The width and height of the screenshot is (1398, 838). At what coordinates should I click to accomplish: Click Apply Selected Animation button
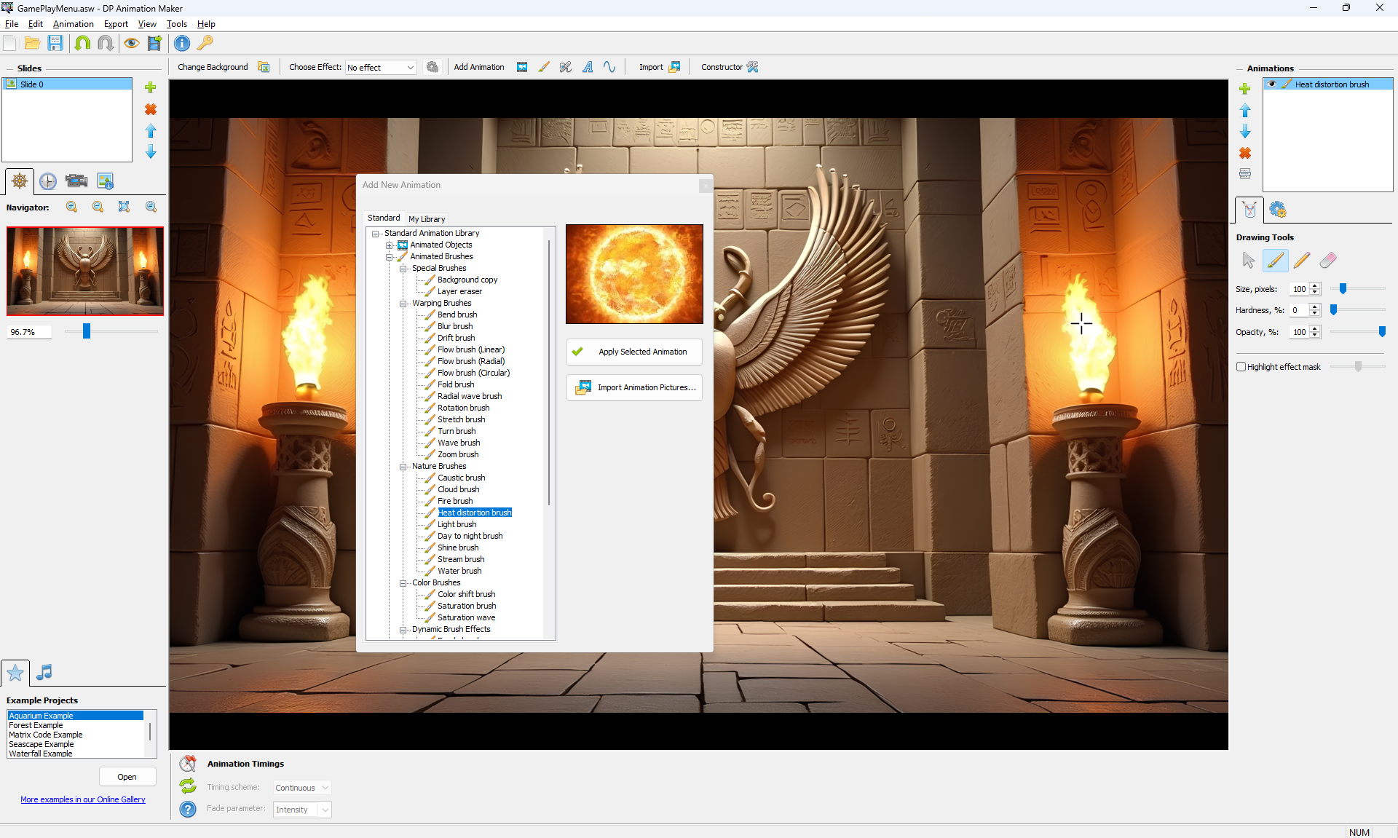634,352
